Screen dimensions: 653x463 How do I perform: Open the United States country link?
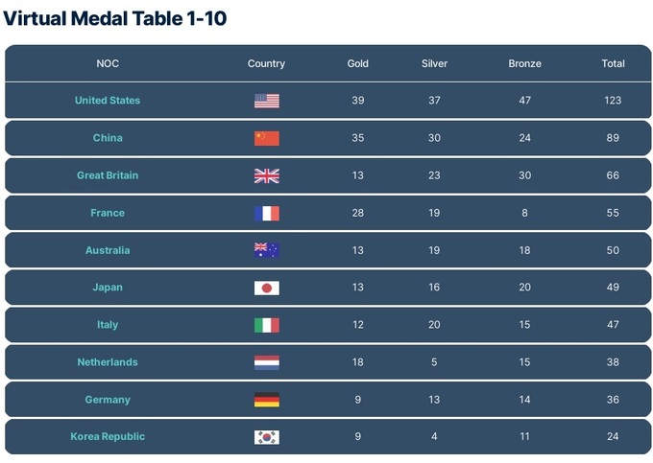pos(108,101)
